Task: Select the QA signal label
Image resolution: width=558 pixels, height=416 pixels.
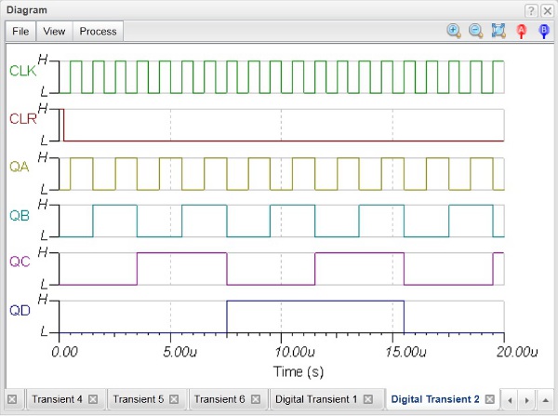Action: pos(20,167)
